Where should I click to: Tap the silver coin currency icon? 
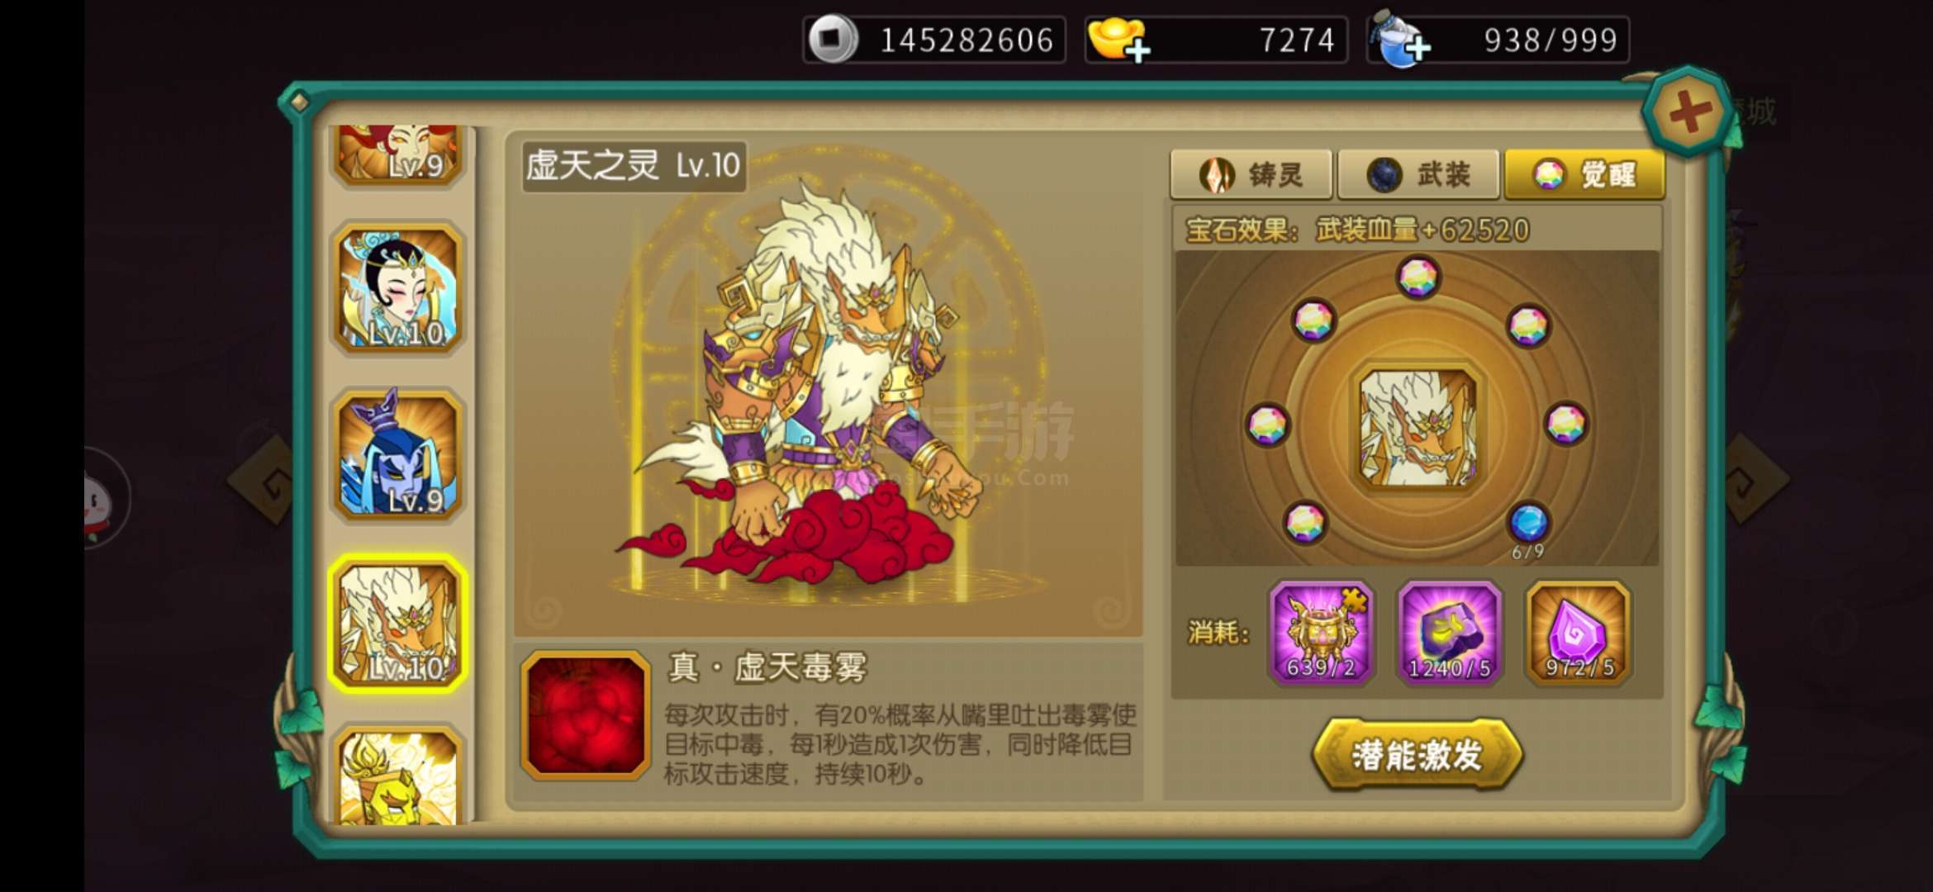832,39
